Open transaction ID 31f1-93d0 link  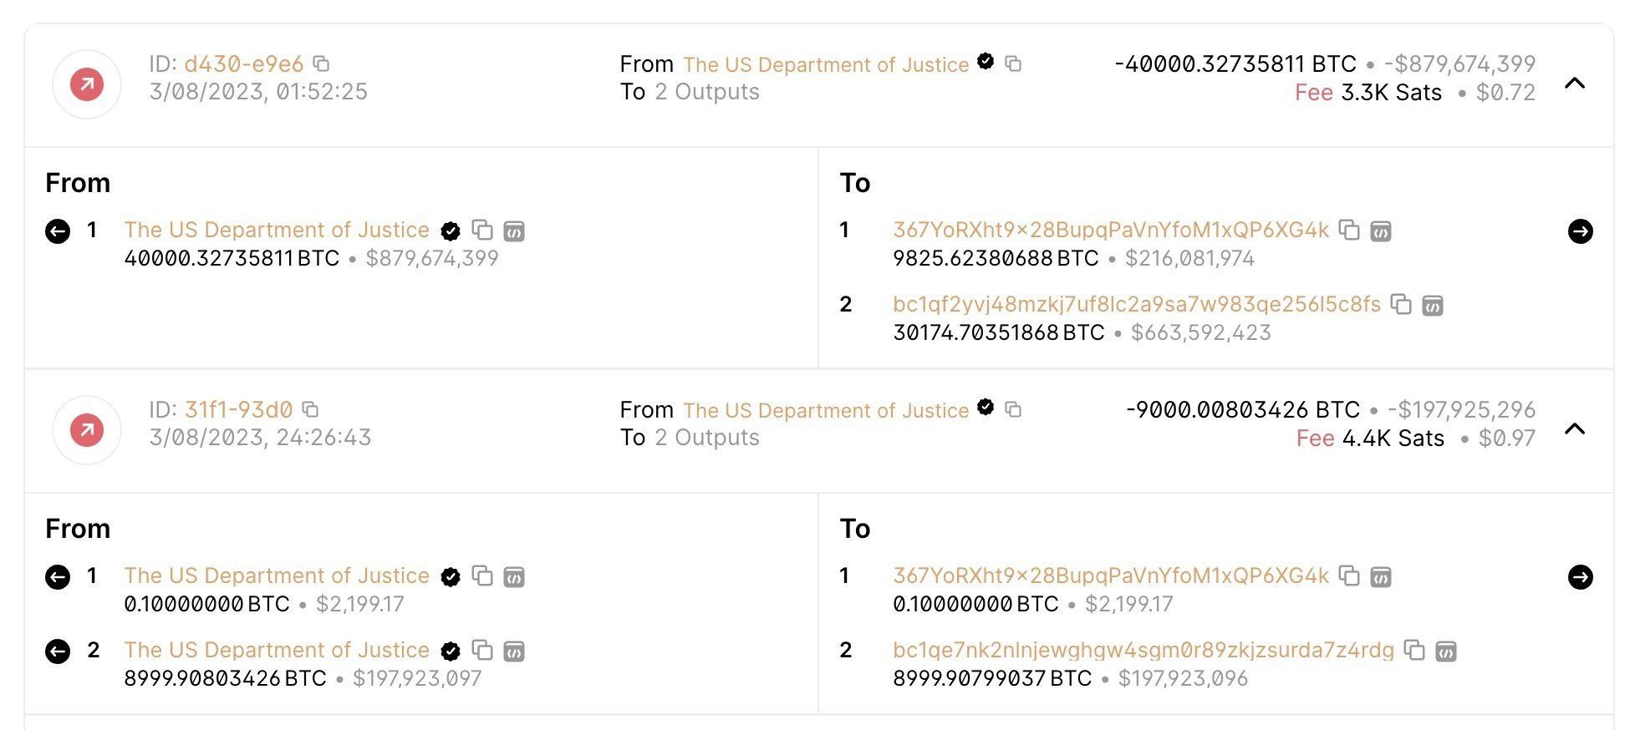click(x=238, y=409)
